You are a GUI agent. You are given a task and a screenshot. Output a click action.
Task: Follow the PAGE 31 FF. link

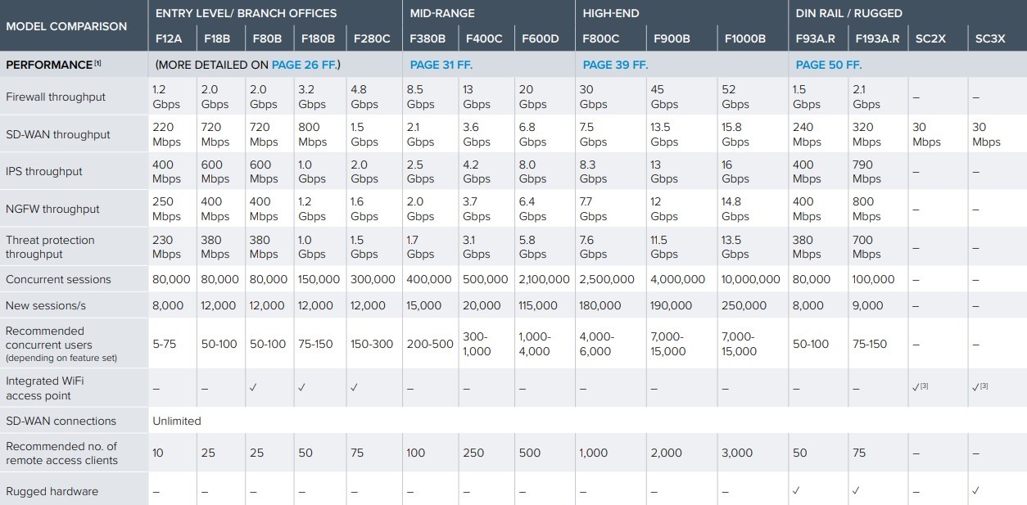(441, 64)
